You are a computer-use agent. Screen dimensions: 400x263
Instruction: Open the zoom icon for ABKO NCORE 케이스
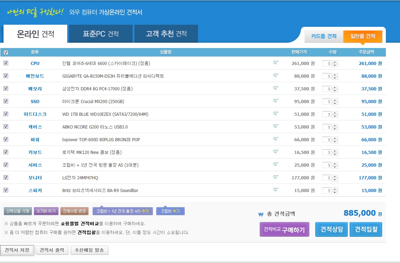pyautogui.click(x=276, y=126)
